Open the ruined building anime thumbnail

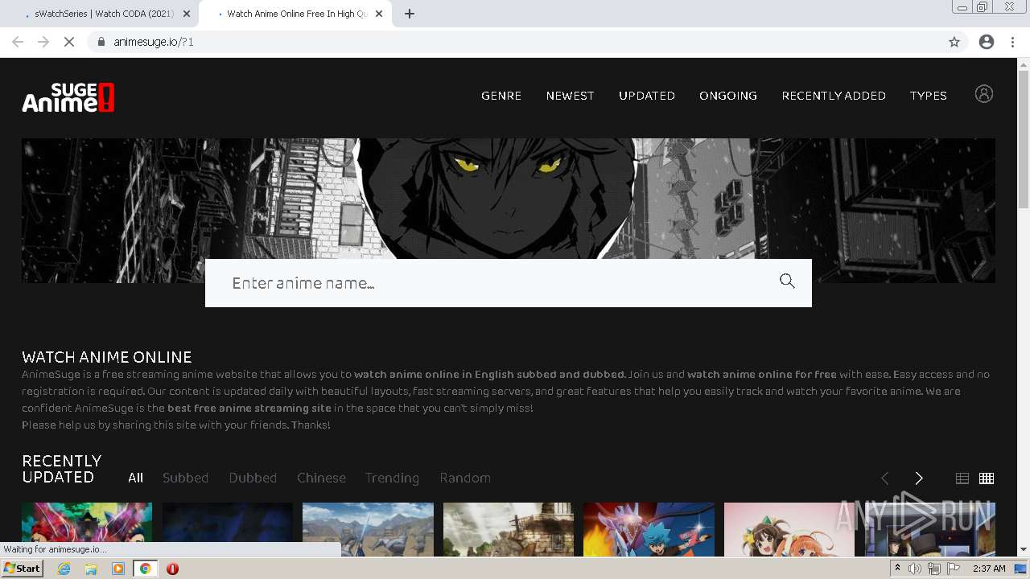[x=509, y=529]
